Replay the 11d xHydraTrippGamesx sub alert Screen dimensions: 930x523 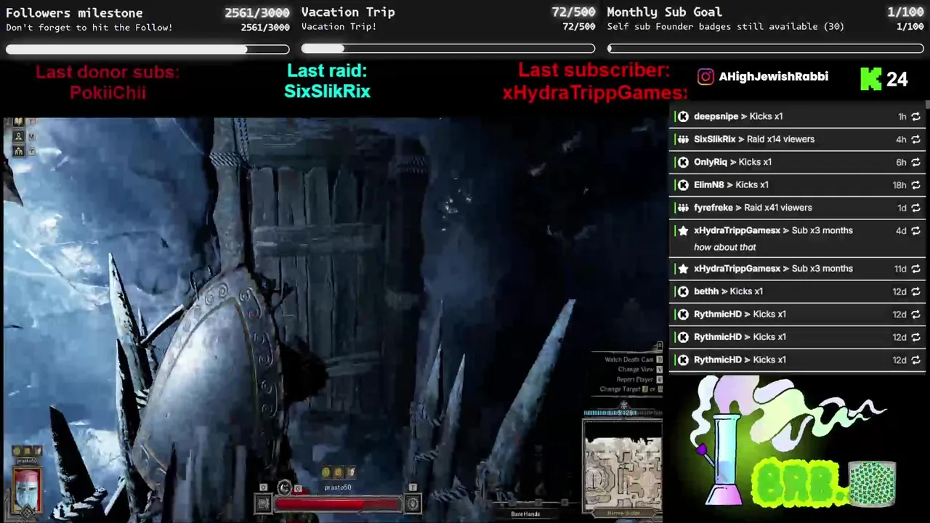[x=915, y=269]
